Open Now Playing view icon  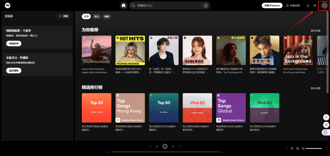[286, 148]
